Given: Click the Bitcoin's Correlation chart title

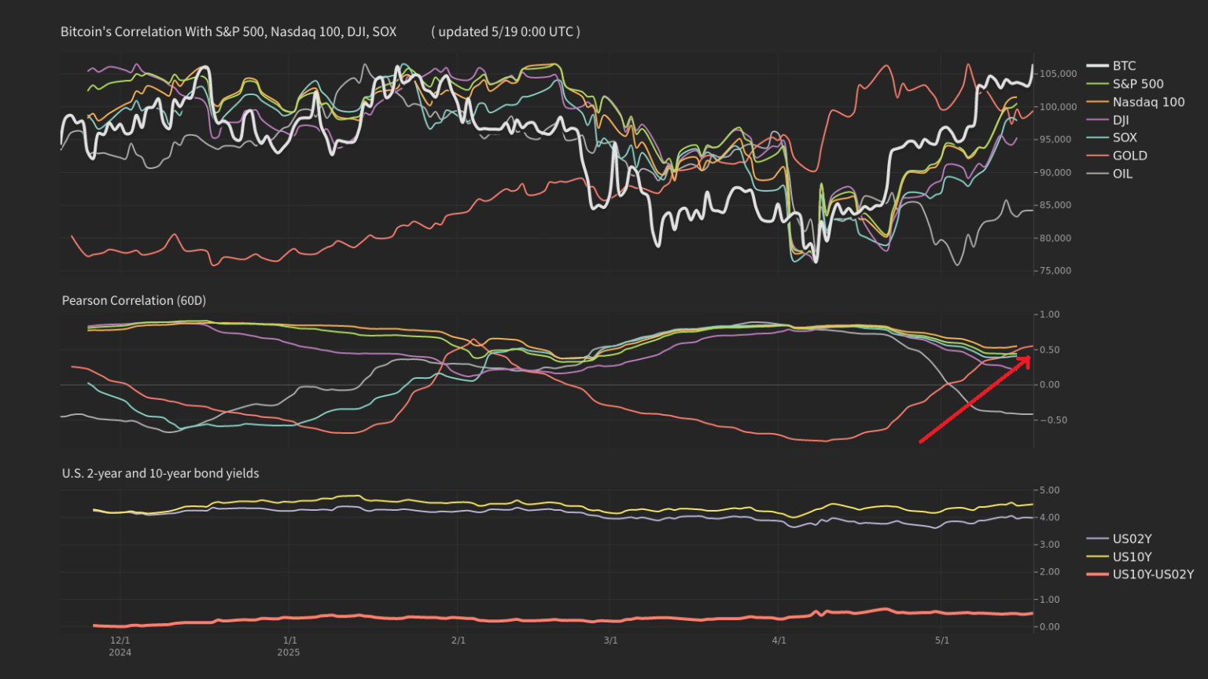Looking at the screenshot, I should click(228, 31).
